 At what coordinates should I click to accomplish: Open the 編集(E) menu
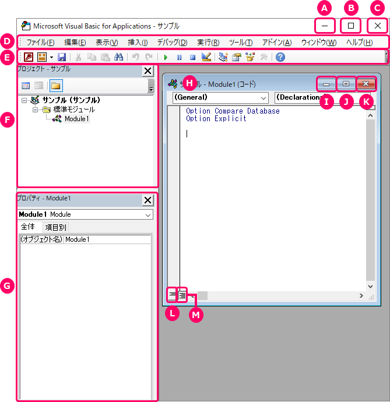pyautogui.click(x=75, y=43)
